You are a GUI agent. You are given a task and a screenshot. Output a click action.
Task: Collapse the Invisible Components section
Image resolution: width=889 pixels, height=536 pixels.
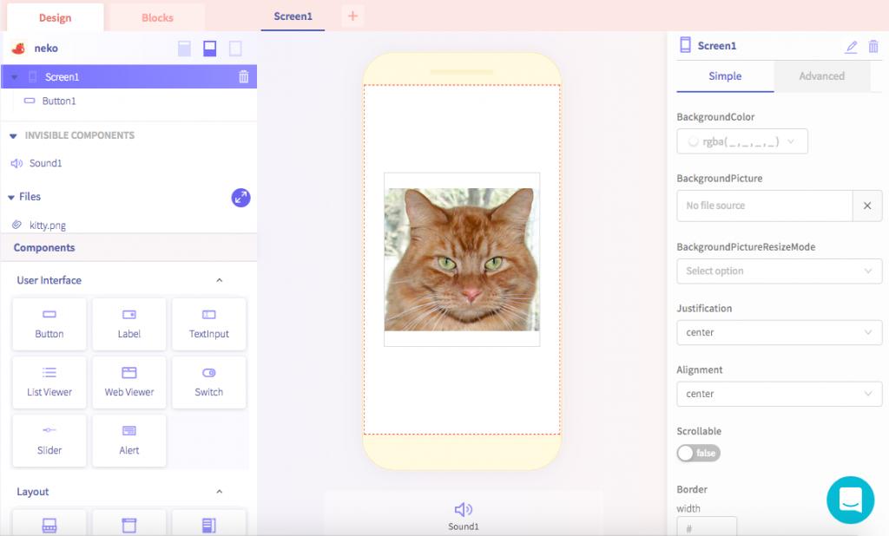(x=13, y=136)
